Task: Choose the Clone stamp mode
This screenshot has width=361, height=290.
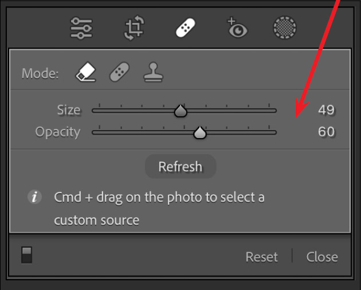Action: (153, 73)
